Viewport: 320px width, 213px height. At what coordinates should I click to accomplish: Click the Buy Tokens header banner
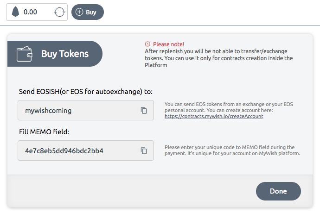(x=55, y=54)
